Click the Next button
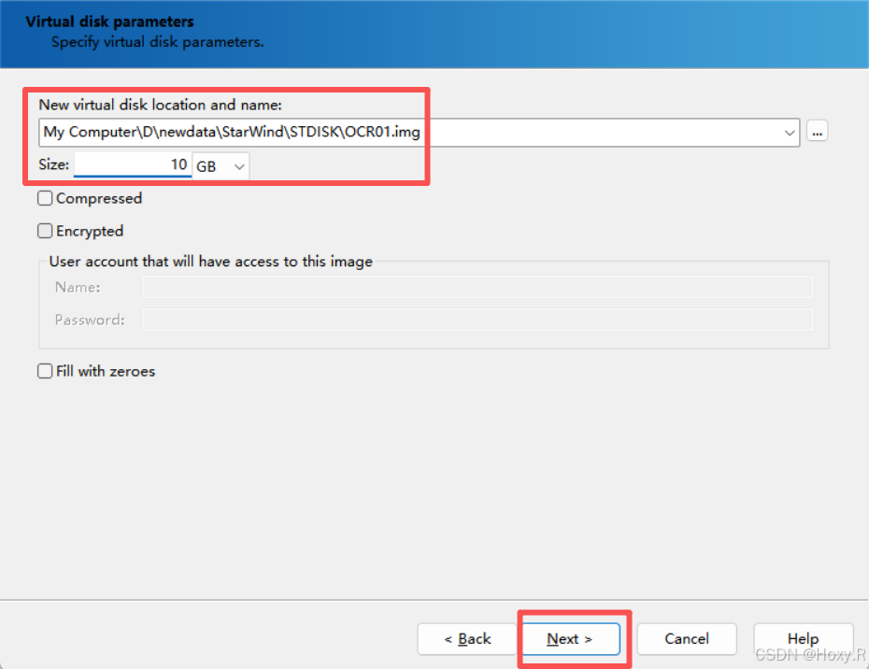The height and width of the screenshot is (669, 869). pos(571,638)
